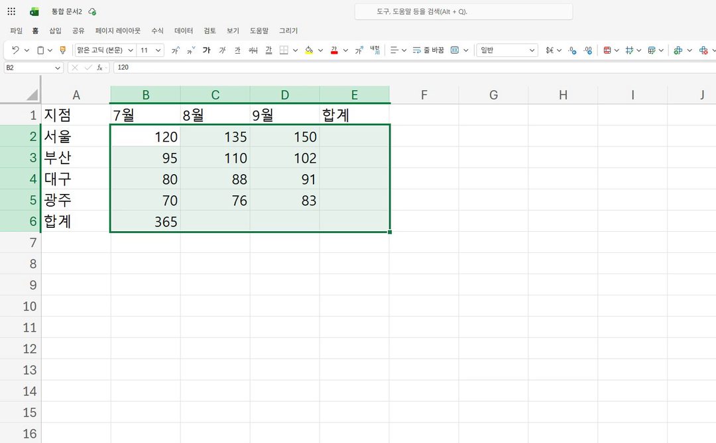Toggle bold formatting
The height and width of the screenshot is (443, 716).
207,50
